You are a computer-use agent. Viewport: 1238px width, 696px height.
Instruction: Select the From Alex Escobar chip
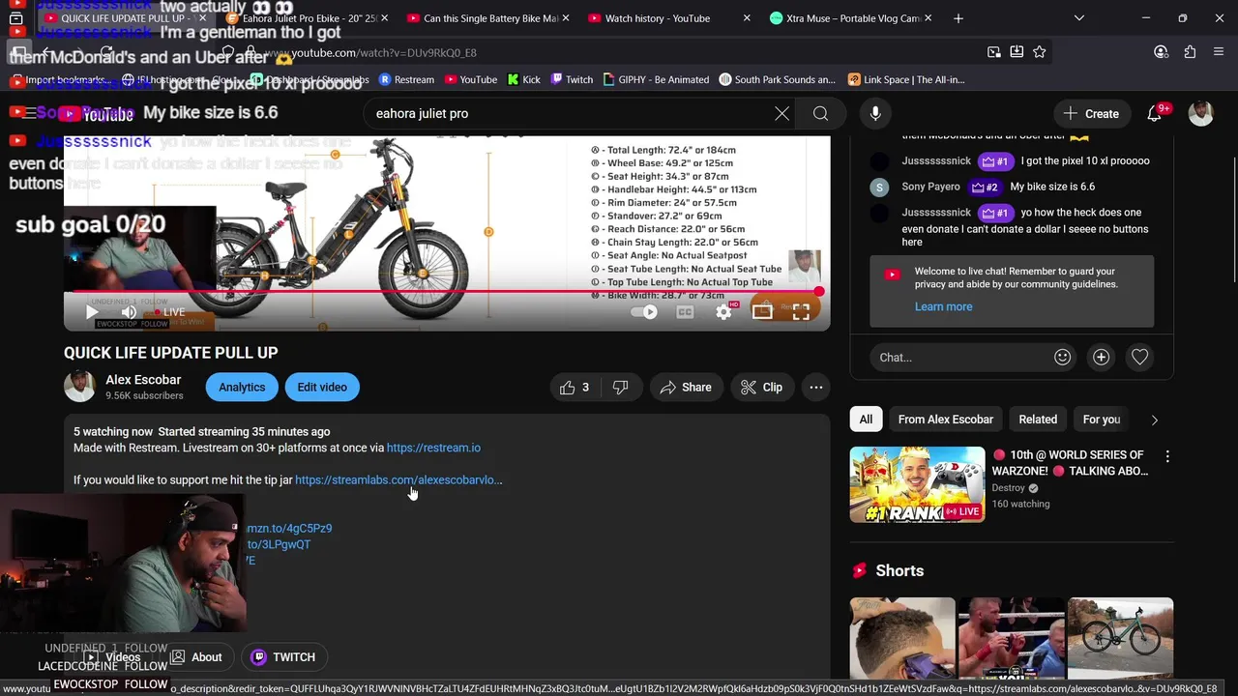pyautogui.click(x=945, y=420)
